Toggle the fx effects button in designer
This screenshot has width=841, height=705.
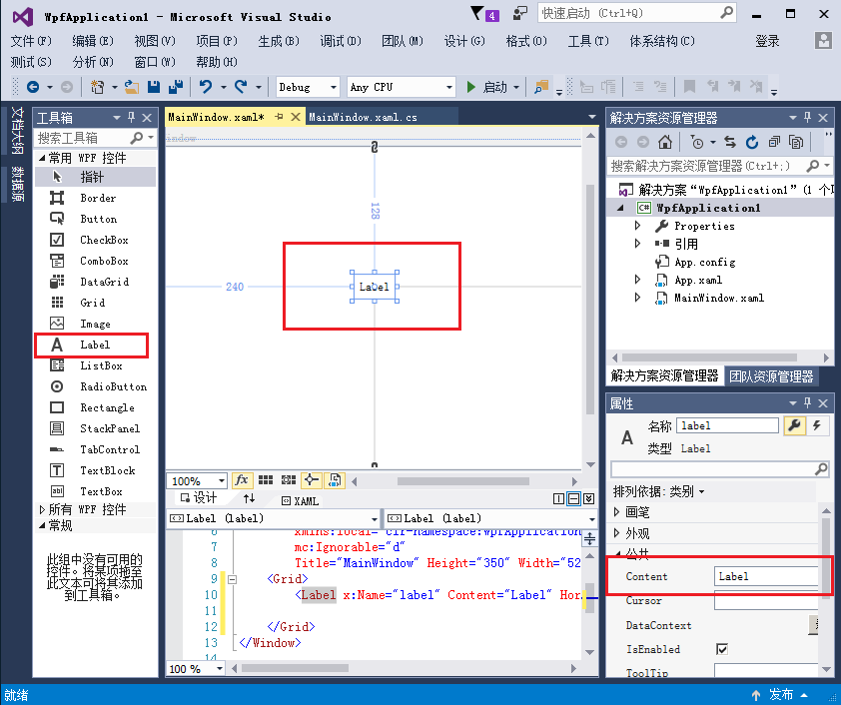242,480
